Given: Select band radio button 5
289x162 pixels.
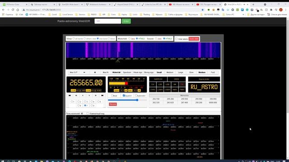Looking at the screenshot, I should (98, 101).
